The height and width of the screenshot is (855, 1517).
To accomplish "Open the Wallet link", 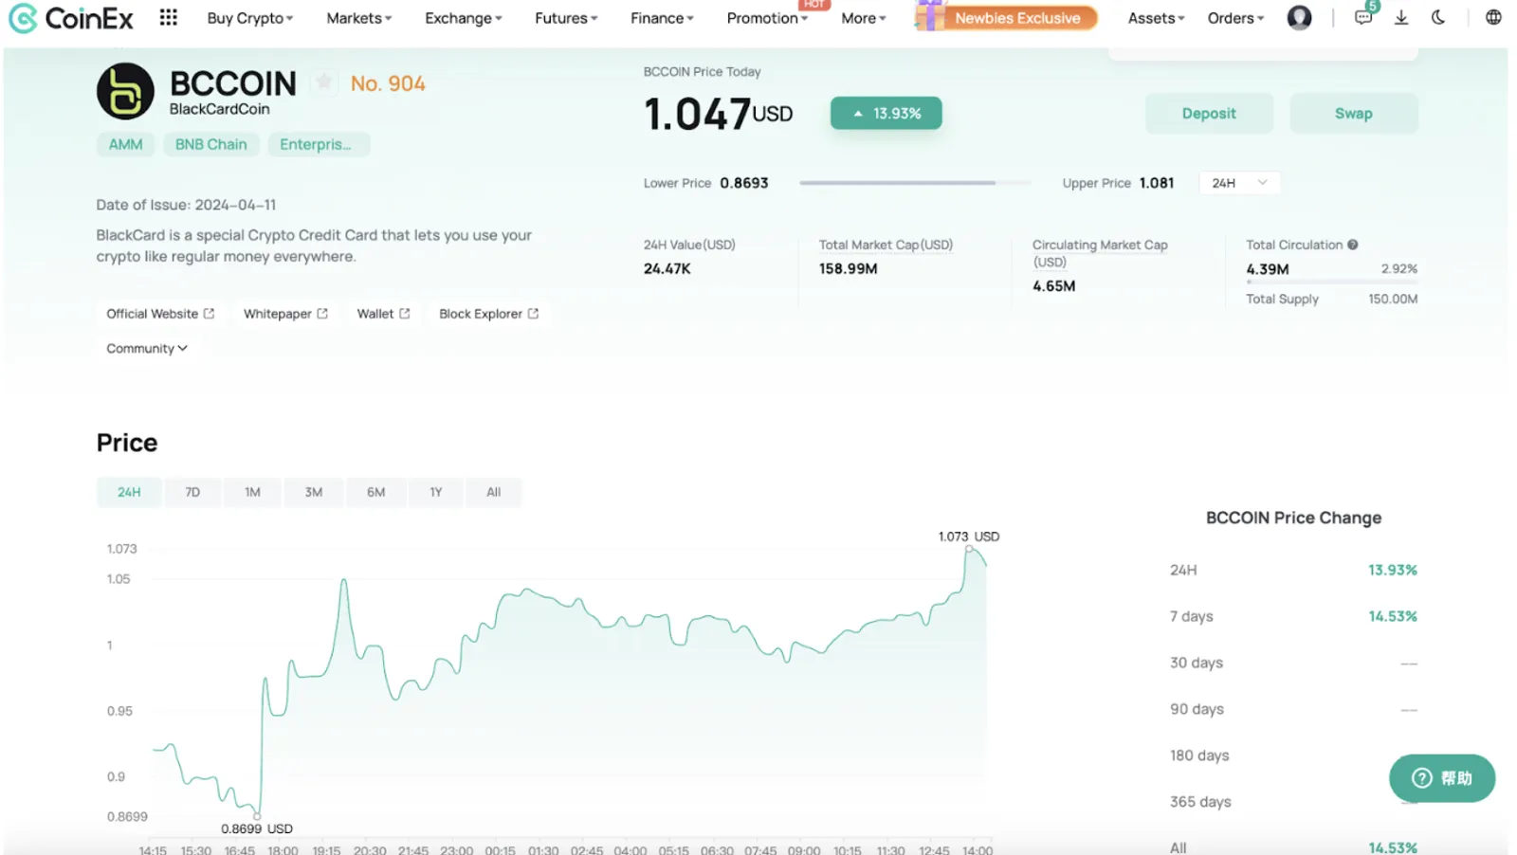I will point(383,314).
